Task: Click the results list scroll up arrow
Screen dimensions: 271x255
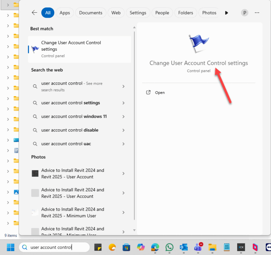Action: point(134,27)
